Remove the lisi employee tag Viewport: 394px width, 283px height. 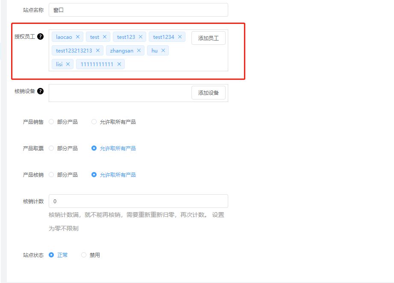[x=68, y=64]
